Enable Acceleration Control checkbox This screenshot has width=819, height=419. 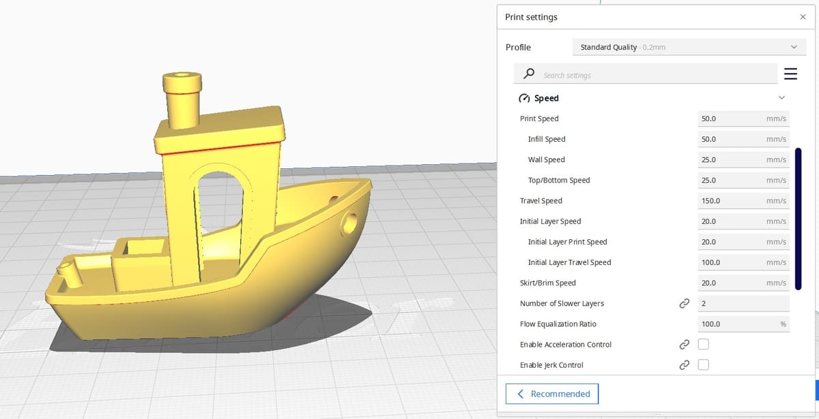(x=704, y=344)
